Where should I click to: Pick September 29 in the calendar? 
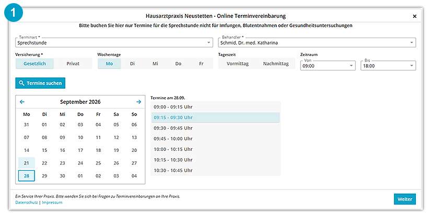click(x=44, y=176)
